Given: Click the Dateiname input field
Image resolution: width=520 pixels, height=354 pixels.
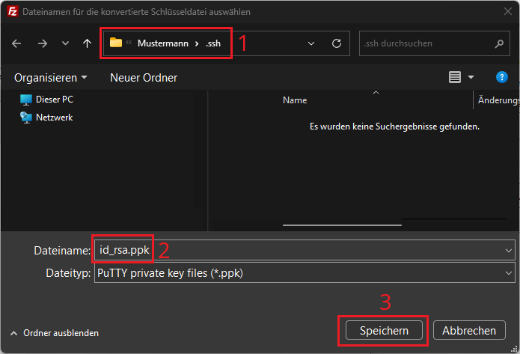Looking at the screenshot, I should (x=299, y=250).
